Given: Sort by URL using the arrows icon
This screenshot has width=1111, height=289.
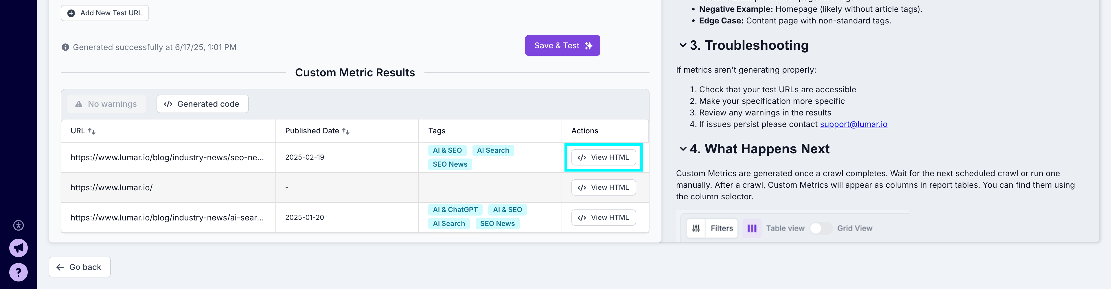Looking at the screenshot, I should (92, 131).
